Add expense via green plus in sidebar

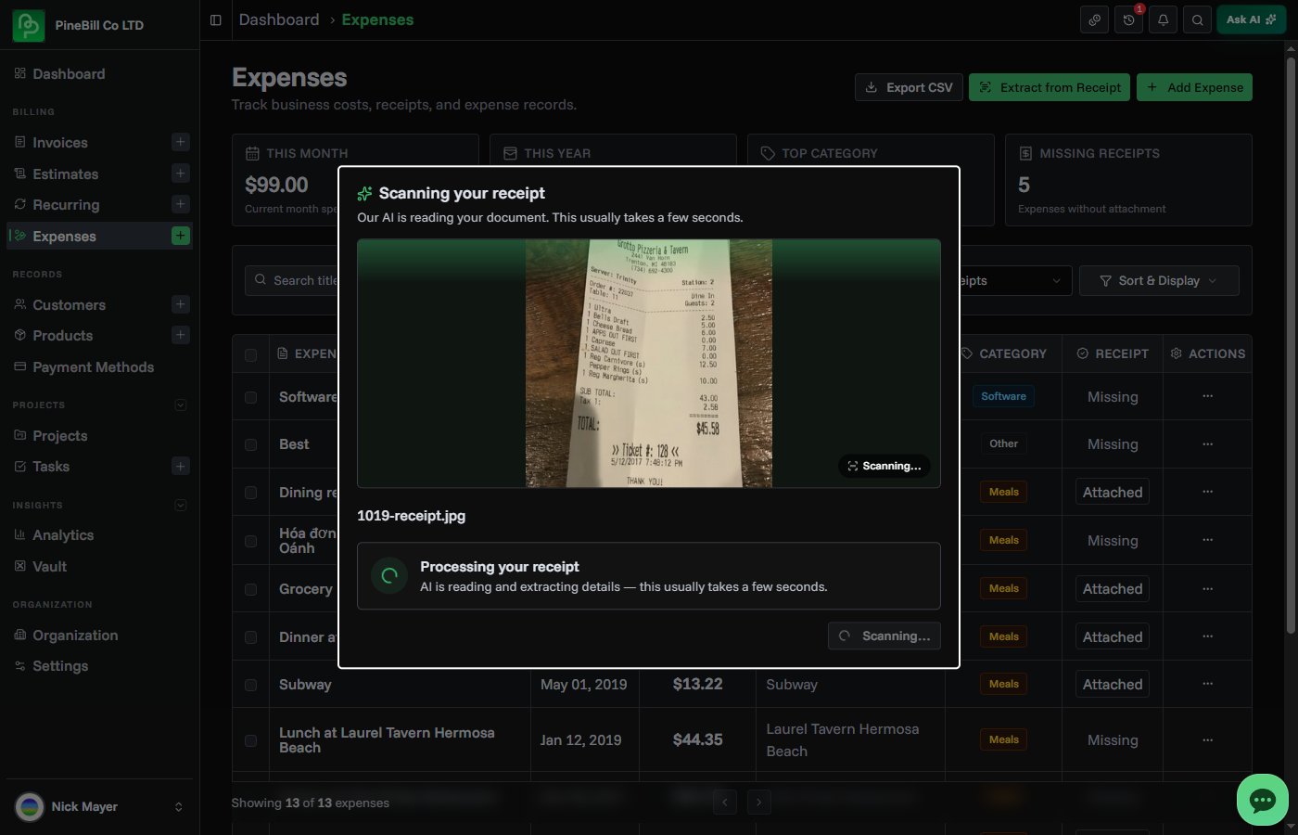[x=181, y=236]
